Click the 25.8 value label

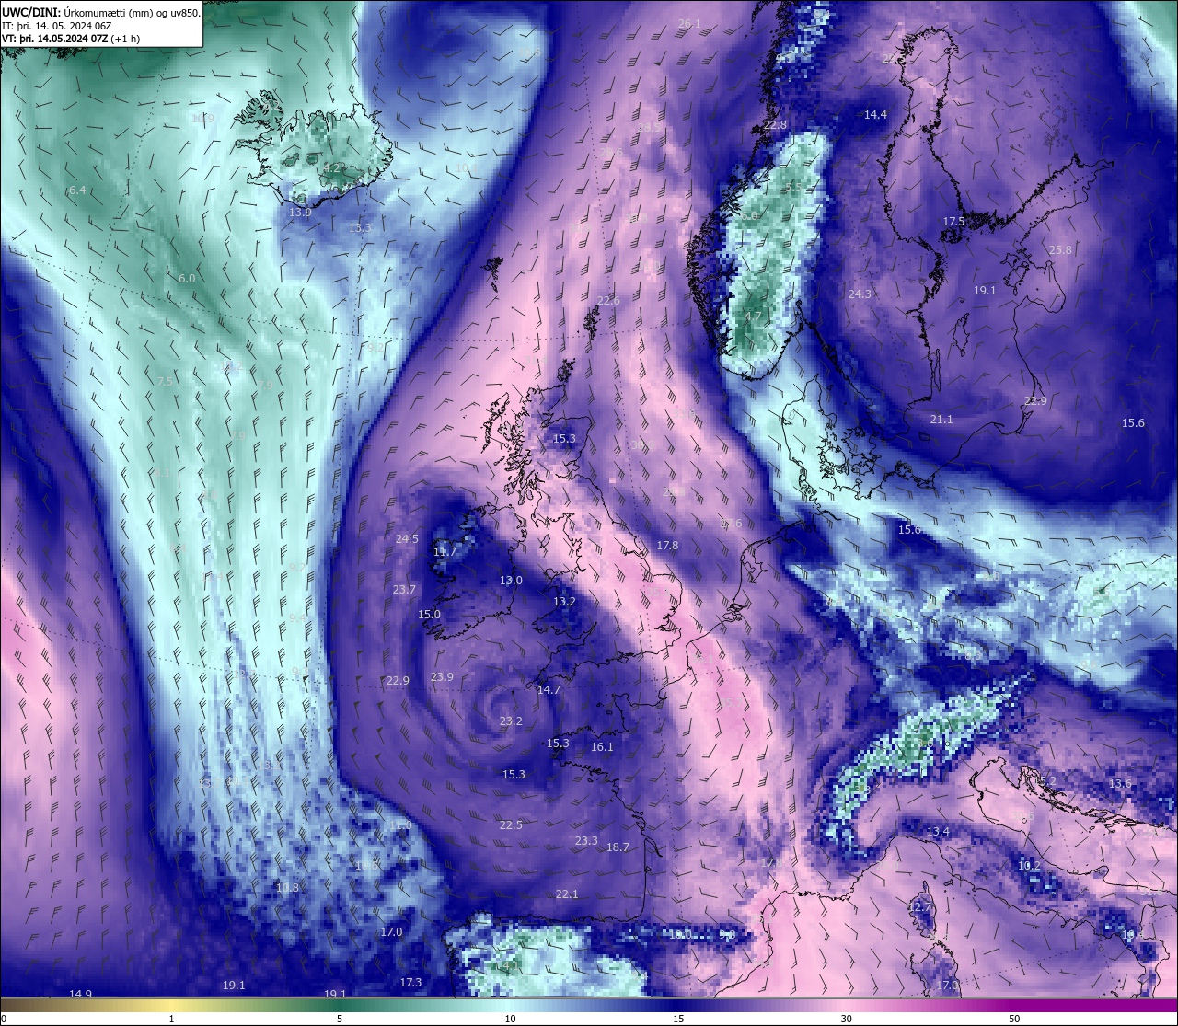point(1060,249)
